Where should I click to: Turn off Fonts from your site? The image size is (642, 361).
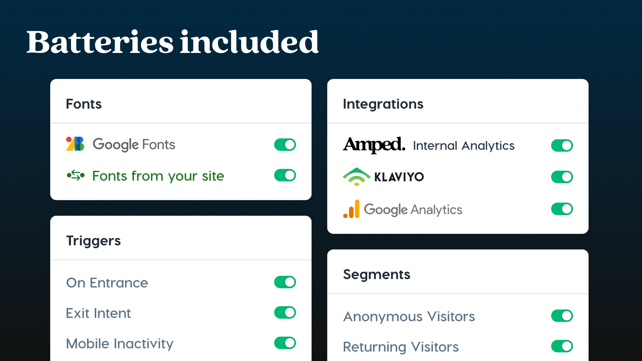[x=284, y=175]
